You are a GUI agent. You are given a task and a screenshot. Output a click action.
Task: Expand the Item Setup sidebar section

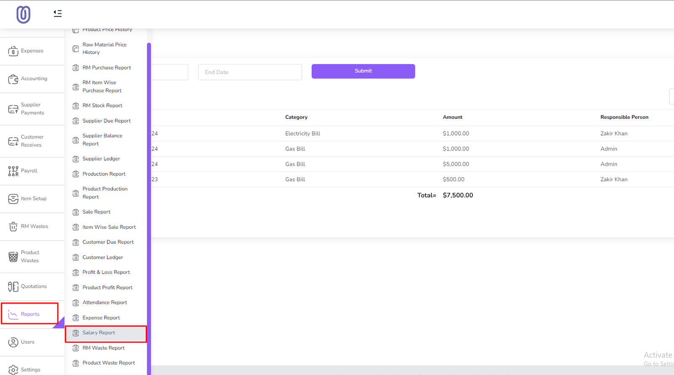[x=33, y=199]
